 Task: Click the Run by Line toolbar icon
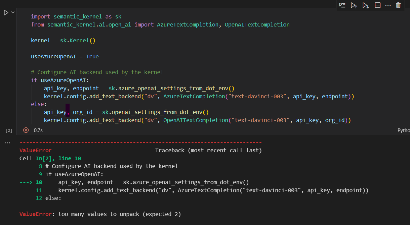click(x=342, y=5)
